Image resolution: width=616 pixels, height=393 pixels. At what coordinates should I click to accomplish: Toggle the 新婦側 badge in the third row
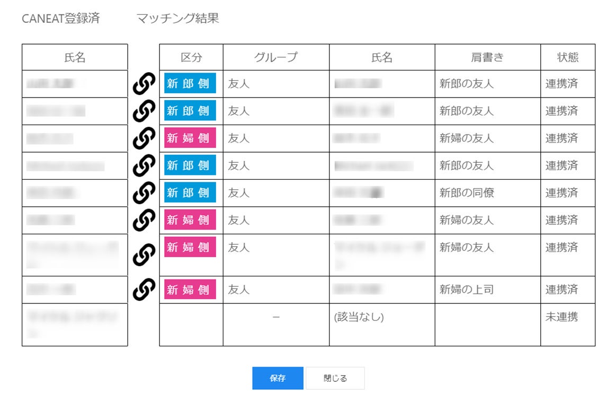189,138
